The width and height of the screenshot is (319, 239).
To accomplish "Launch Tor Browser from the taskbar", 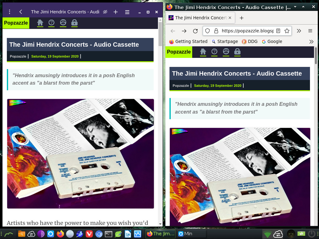I will (x=41, y=234).
